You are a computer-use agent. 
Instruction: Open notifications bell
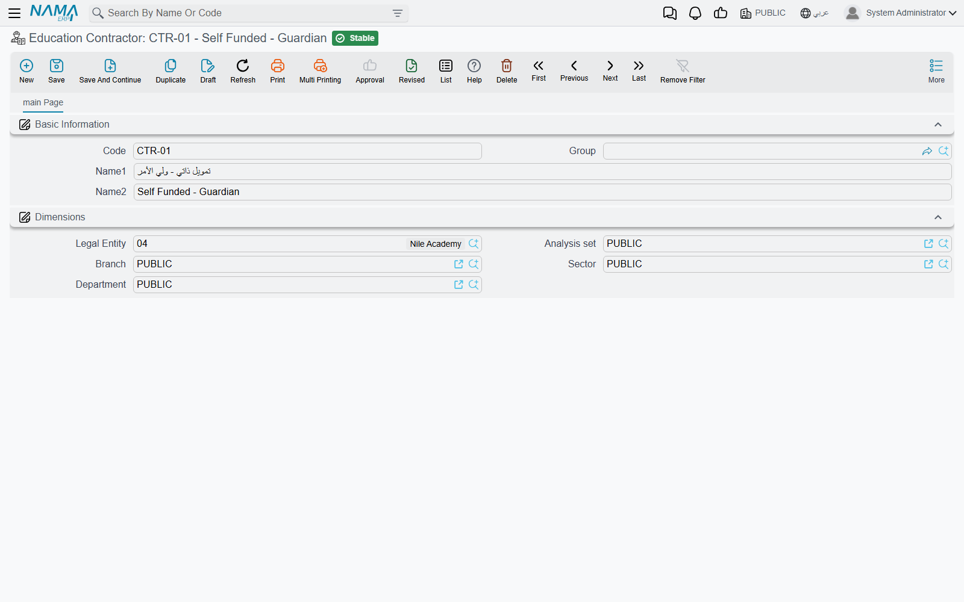click(695, 13)
